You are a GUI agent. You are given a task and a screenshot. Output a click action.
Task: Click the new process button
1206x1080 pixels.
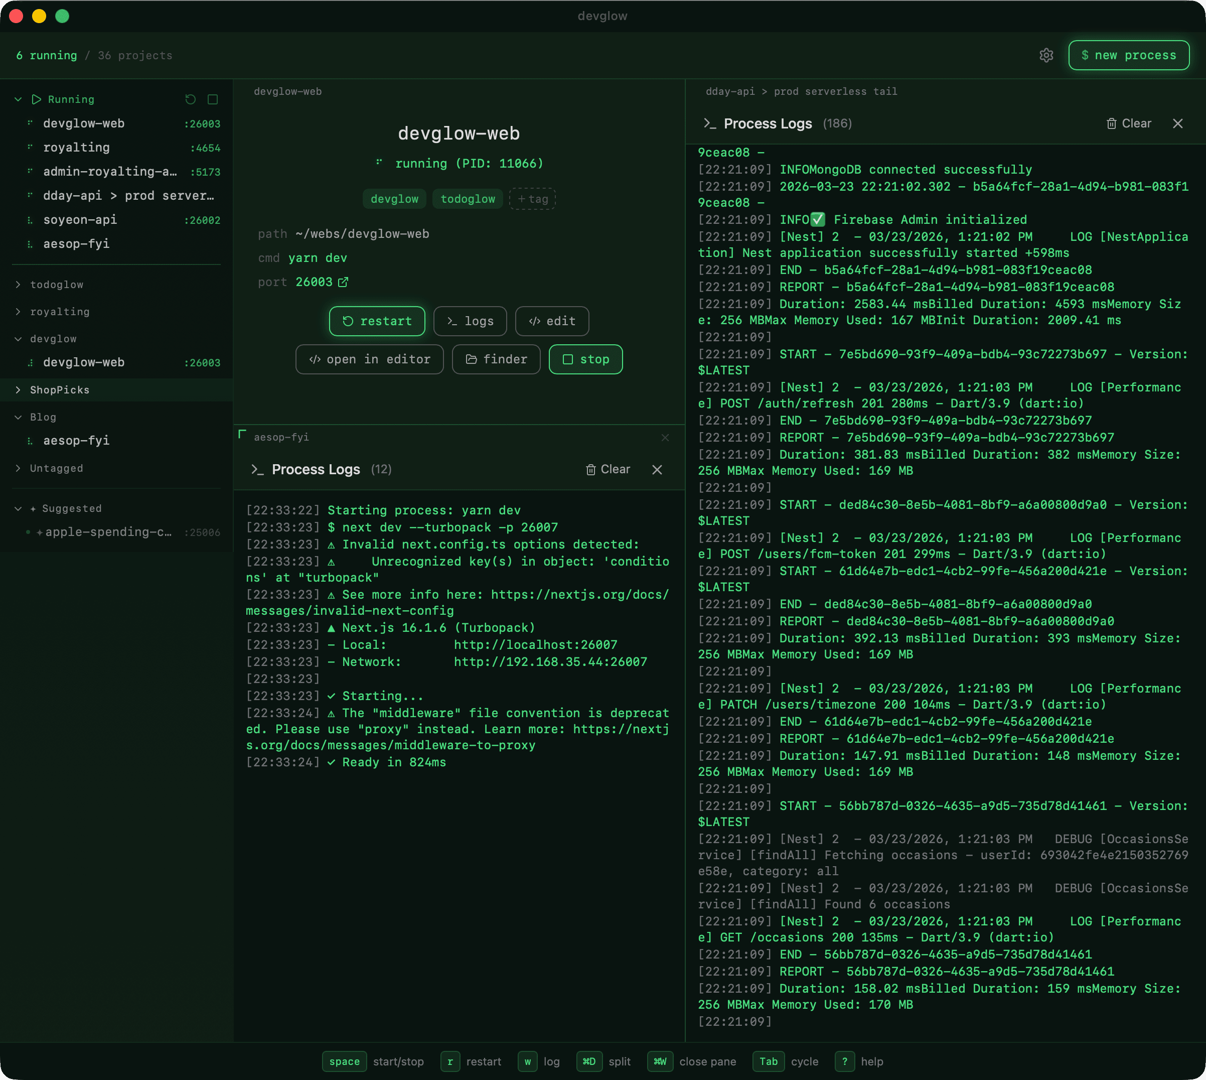pyautogui.click(x=1128, y=55)
